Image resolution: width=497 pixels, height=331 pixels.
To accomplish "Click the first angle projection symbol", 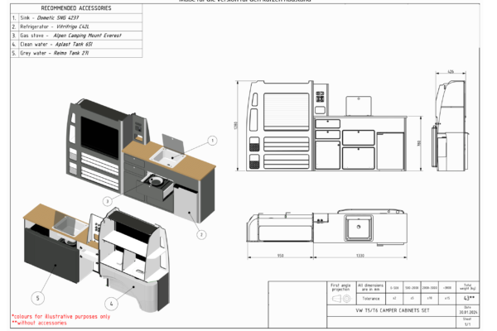I will pos(340,299).
